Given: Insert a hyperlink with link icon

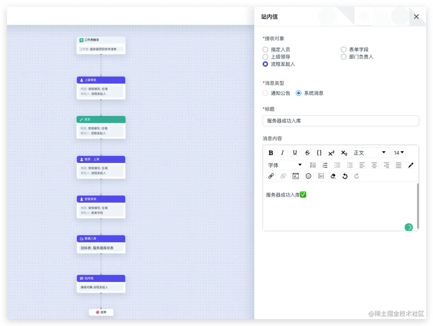Looking at the screenshot, I should [271, 176].
